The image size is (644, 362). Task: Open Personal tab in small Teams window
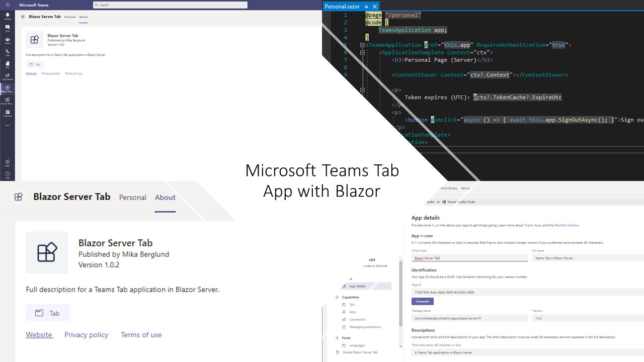point(70,17)
